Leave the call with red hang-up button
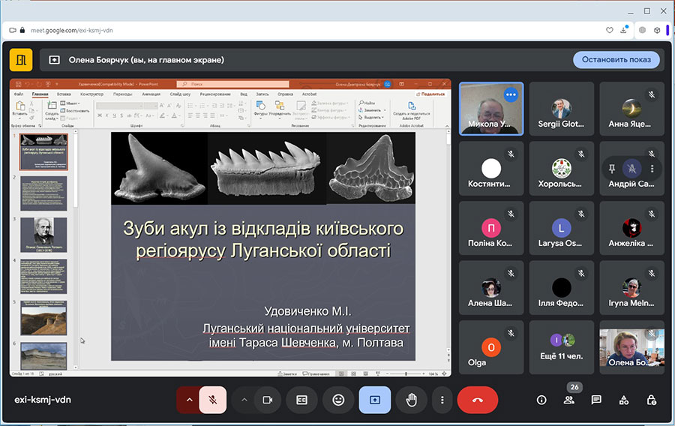 pyautogui.click(x=477, y=400)
